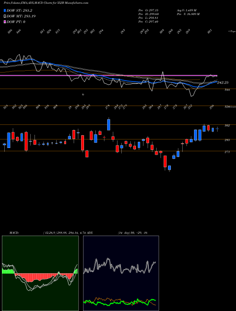Click the chart title mentioning MunafaSutra.com

46,3
